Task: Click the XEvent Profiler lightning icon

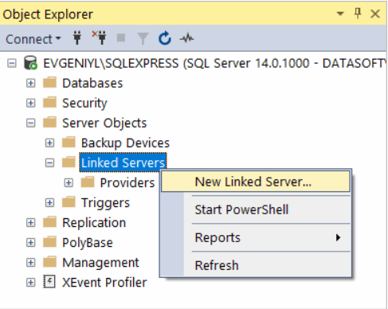Action: coord(49,282)
